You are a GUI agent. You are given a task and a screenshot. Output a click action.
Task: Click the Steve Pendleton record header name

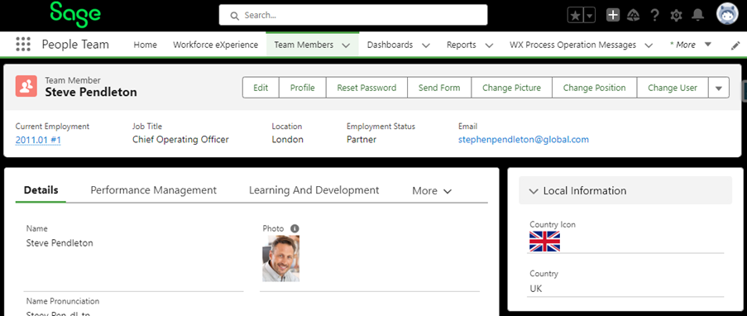[91, 92]
